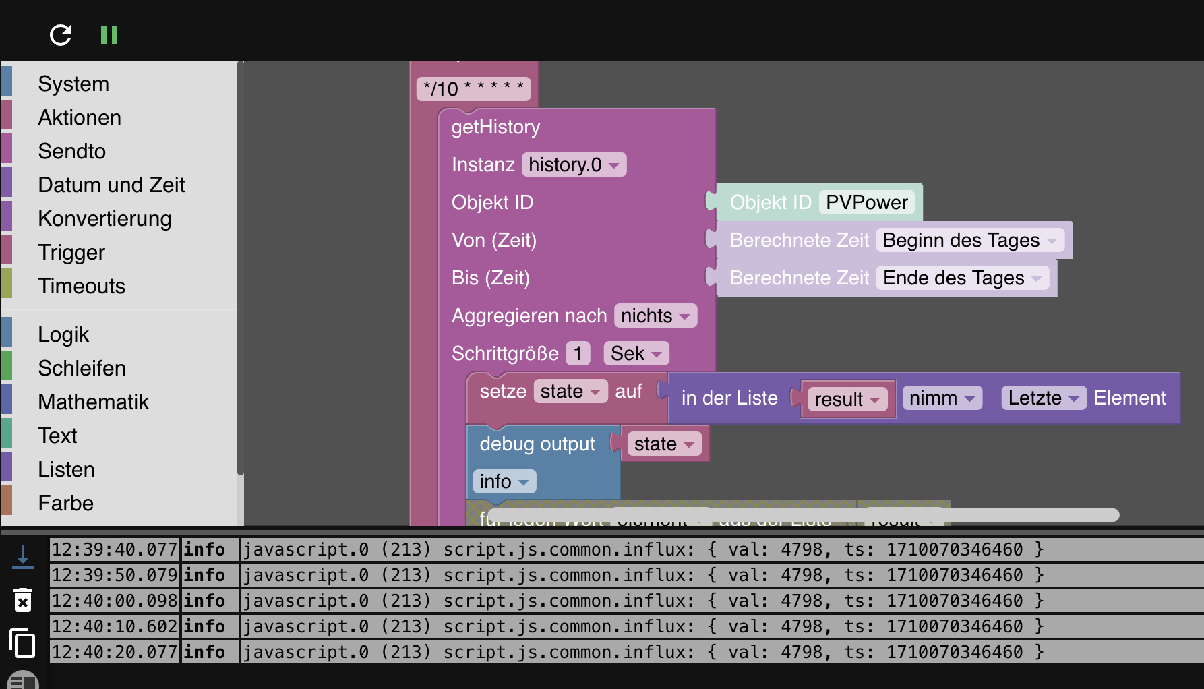Image resolution: width=1204 pixels, height=689 pixels.
Task: Open the history.0 instance dropdown
Action: [574, 164]
